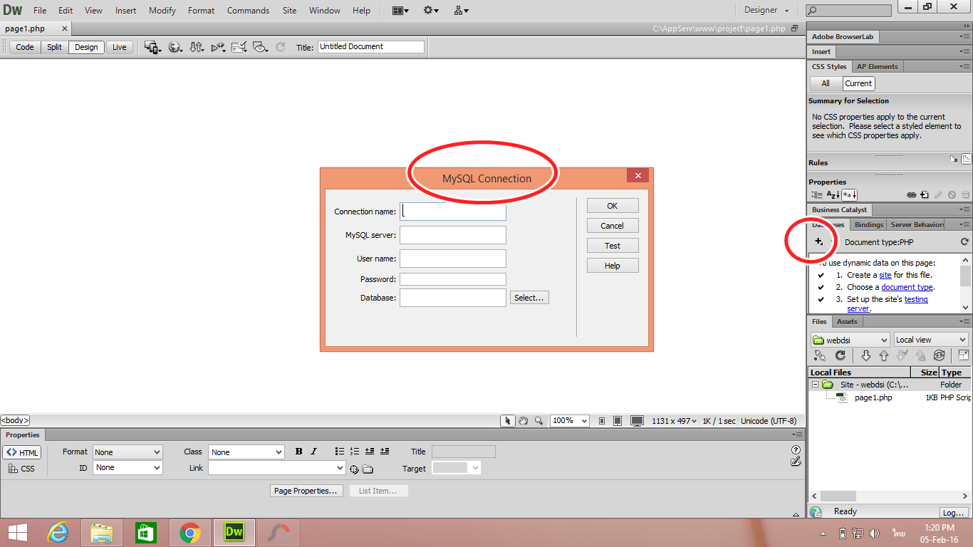The width and height of the screenshot is (973, 547).
Task: Open the zoom 100% dropdown
Action: (570, 421)
